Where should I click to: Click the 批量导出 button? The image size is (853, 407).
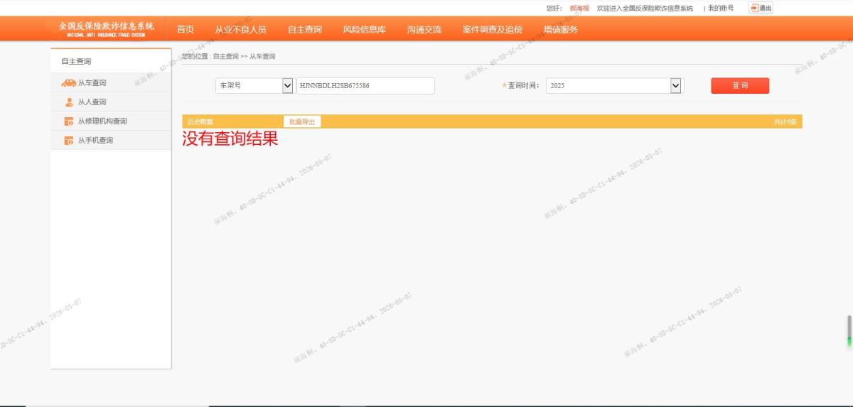[x=302, y=121]
